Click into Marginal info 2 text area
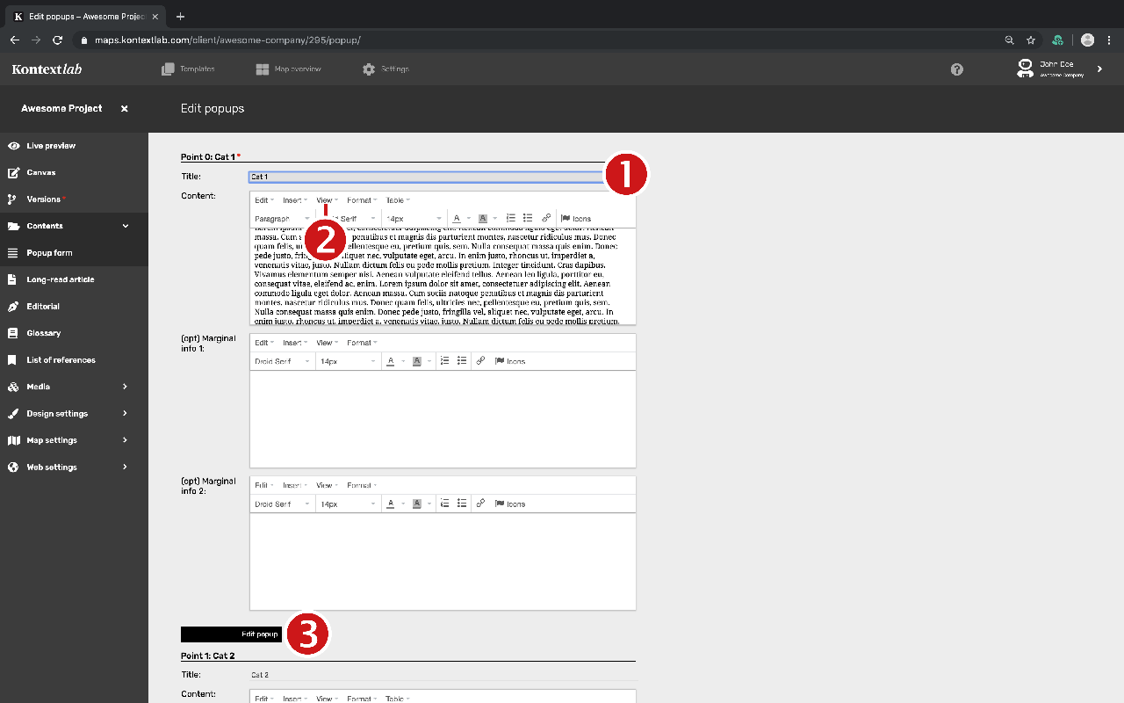Viewport: 1124px width, 703px height. click(443, 562)
